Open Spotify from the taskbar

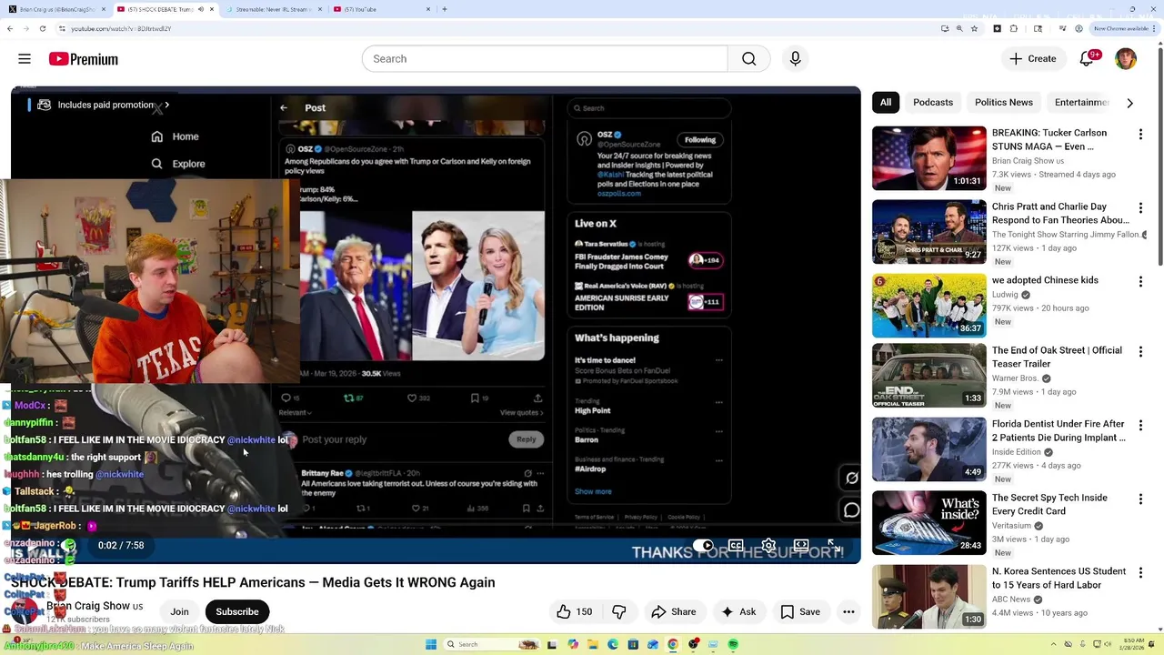pyautogui.click(x=733, y=644)
